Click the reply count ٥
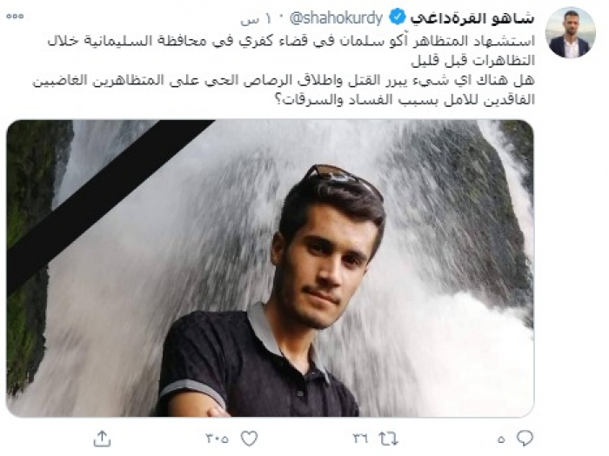Image resolution: width=609 pixels, height=456 pixels. 501,439
